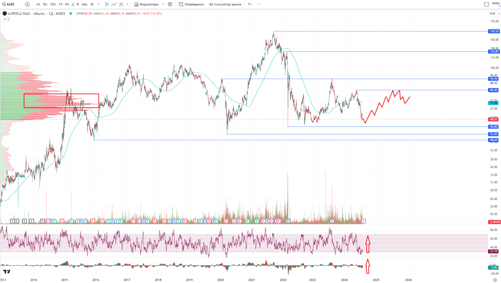
Task: Click the 2016 label on time axis
Action: [96, 280]
